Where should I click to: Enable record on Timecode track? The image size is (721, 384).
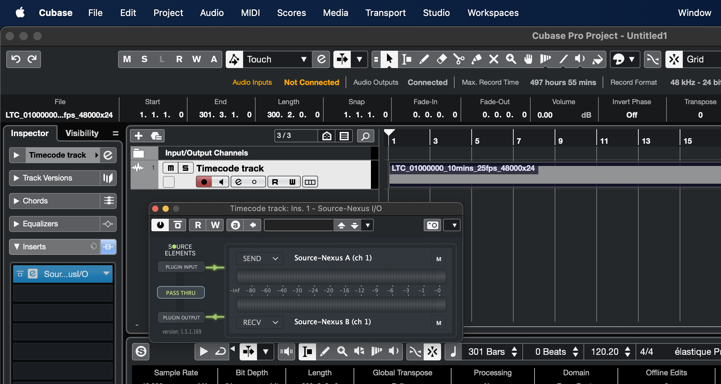204,182
